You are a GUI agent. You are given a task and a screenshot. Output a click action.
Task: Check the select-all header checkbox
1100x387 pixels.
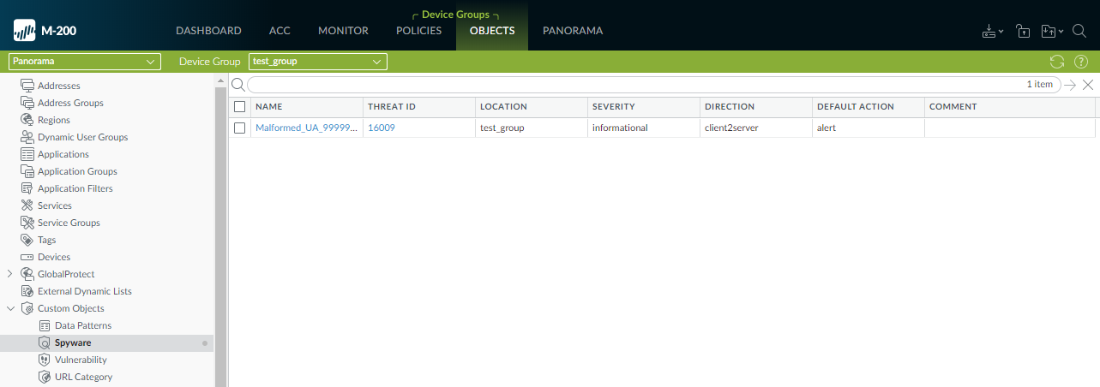[240, 107]
